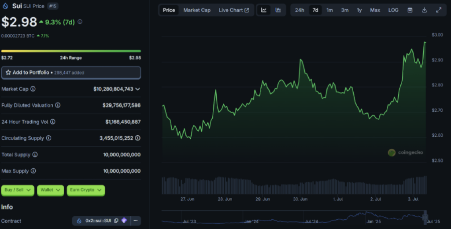Open Fully Diluted Valuation info icon

(58, 105)
